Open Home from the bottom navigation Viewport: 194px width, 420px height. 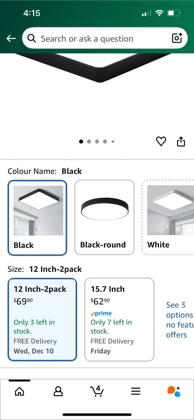19,391
